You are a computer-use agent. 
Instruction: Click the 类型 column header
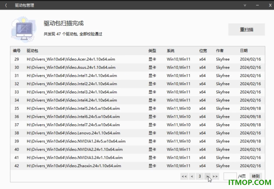pos(152,51)
